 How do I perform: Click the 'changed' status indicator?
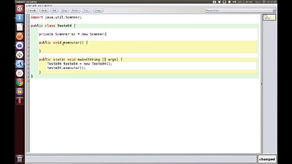point(267,159)
